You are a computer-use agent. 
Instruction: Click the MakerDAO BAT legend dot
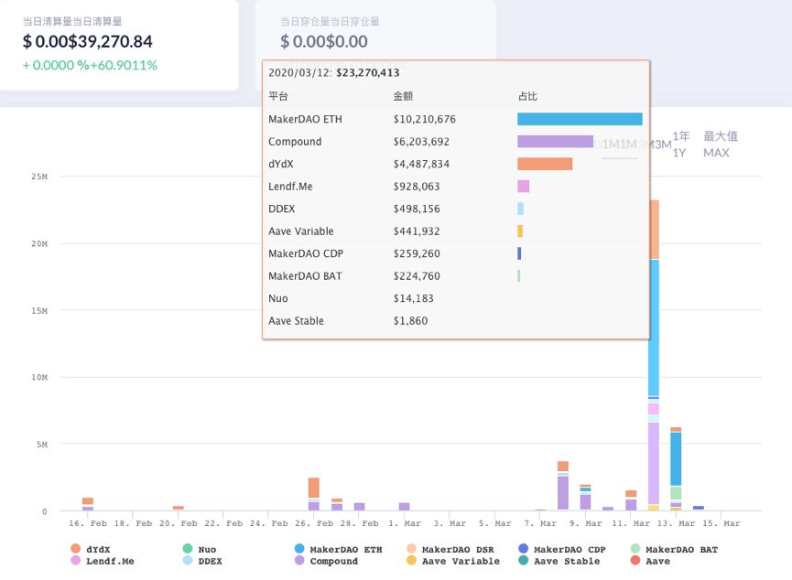pos(635,549)
